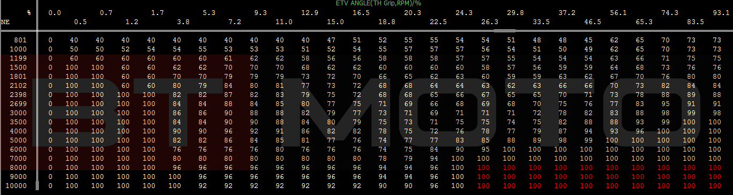Click the 1500 RPM row header
This screenshot has height=195, width=733.
(18, 67)
